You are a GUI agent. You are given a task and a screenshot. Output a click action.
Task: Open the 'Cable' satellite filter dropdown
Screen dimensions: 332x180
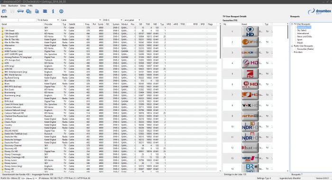(81, 20)
